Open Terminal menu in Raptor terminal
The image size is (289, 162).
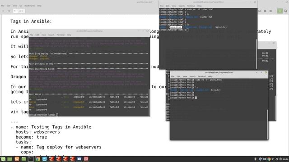click(x=191, y=6)
